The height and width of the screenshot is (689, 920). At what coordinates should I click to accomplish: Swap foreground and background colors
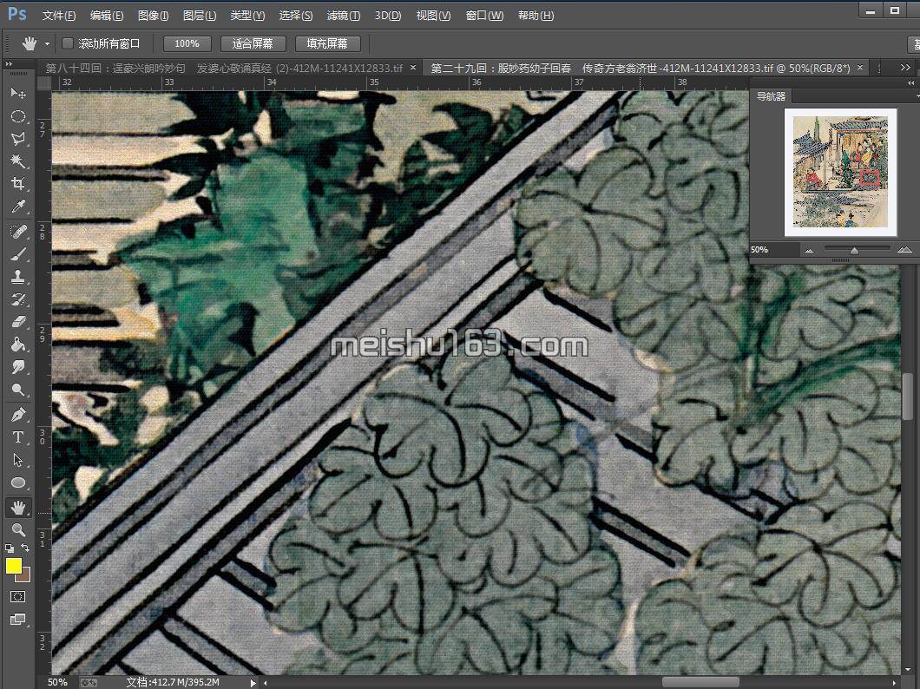(x=26, y=548)
